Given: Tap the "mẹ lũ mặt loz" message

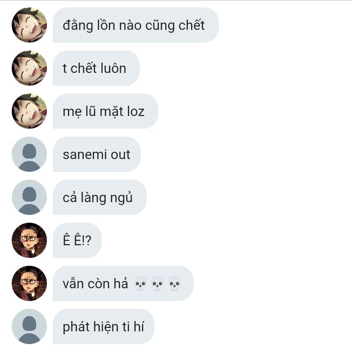Looking at the screenshot, I should point(106,111).
